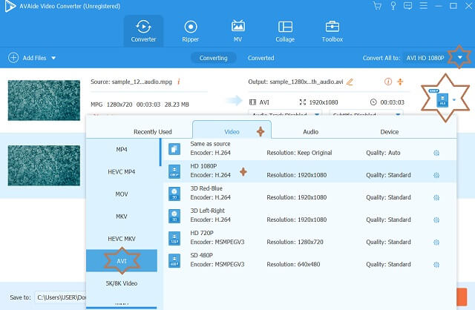This screenshot has width=475, height=310.
Task: Switch to the Recently Used tab
Action: [152, 131]
